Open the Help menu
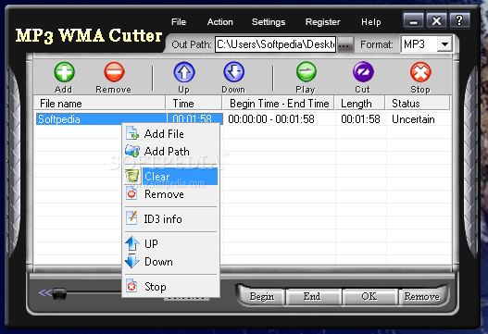Viewport: 488px width, 334px height. [x=371, y=22]
